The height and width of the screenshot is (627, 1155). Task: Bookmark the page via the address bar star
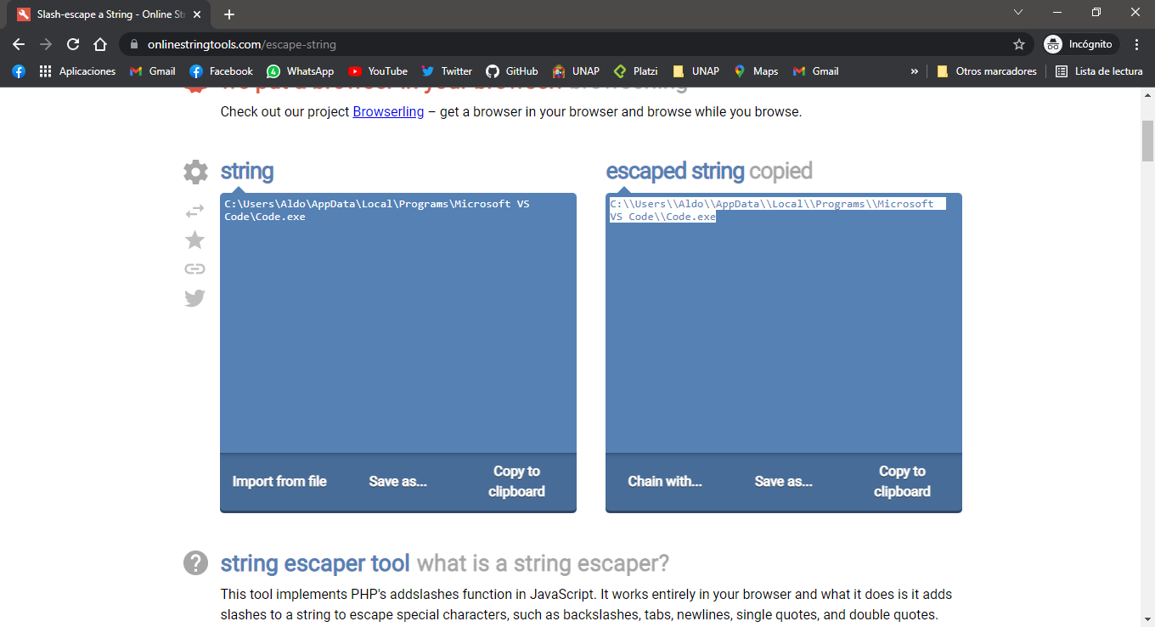[x=1018, y=43]
